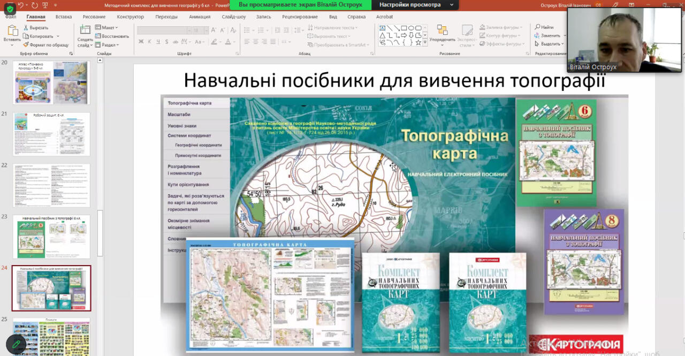Switch to the Конструктор tab
The width and height of the screenshot is (685, 356).
pos(131,17)
